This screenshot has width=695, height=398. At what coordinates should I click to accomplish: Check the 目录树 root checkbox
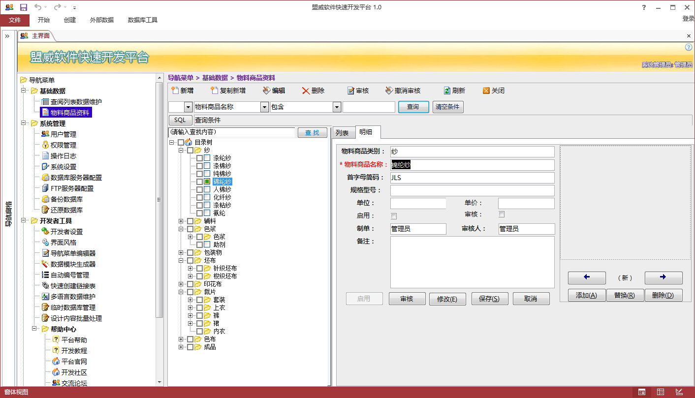[181, 142]
